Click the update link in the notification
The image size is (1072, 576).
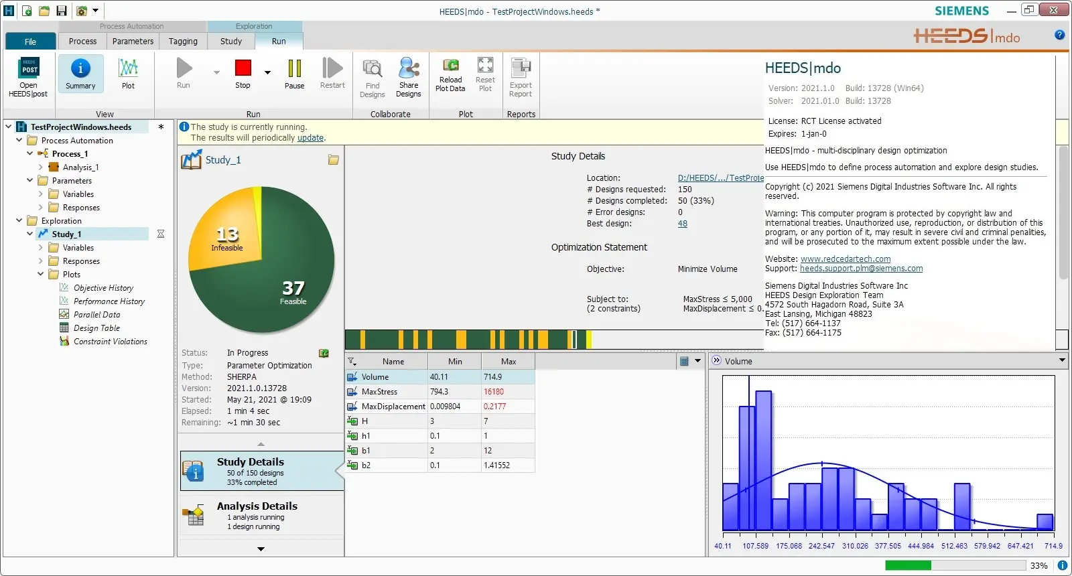[x=310, y=138]
